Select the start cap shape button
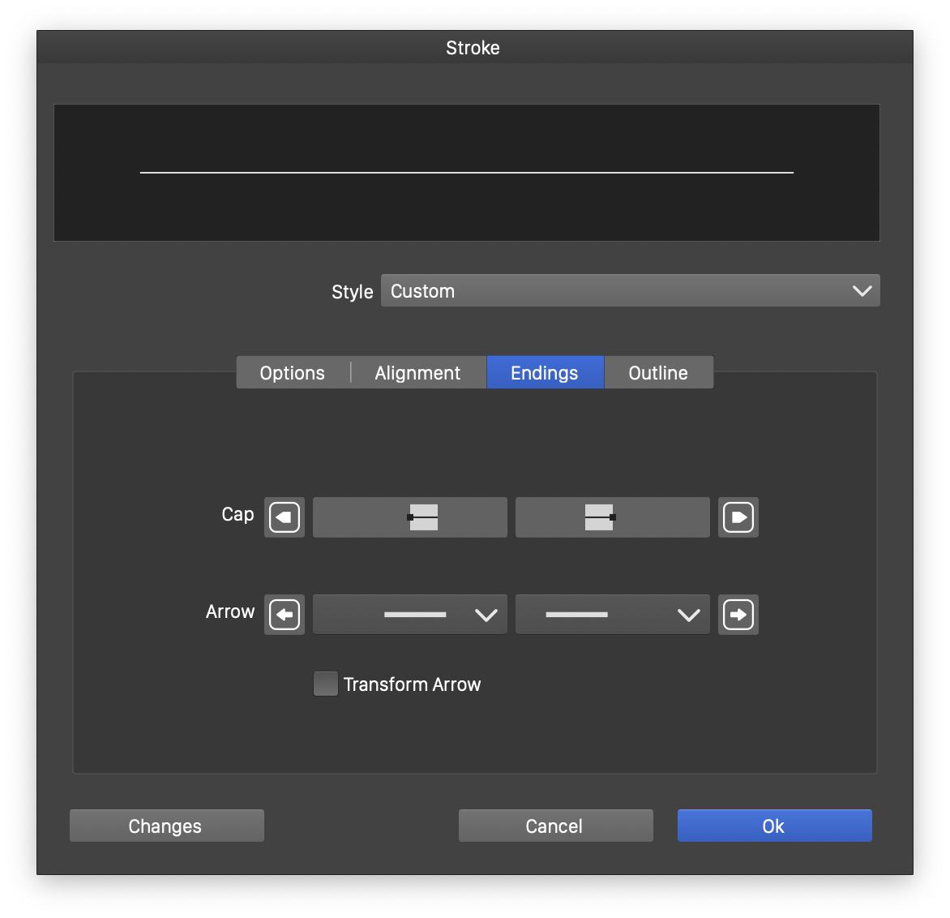This screenshot has width=950, height=918. pos(410,517)
